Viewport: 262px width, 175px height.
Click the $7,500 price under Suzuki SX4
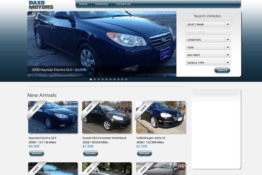88,147
